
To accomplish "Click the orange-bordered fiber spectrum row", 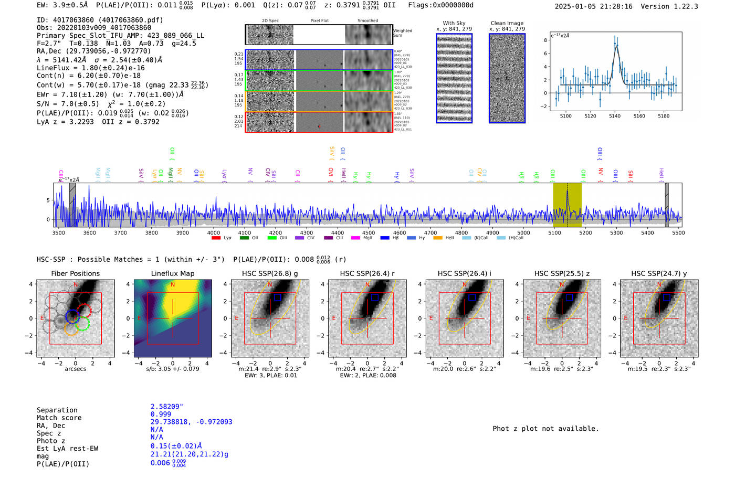I will 319,101.
